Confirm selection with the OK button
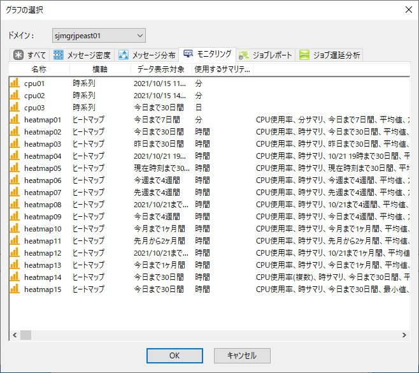Image resolution: width=419 pixels, height=373 pixels. point(174,356)
